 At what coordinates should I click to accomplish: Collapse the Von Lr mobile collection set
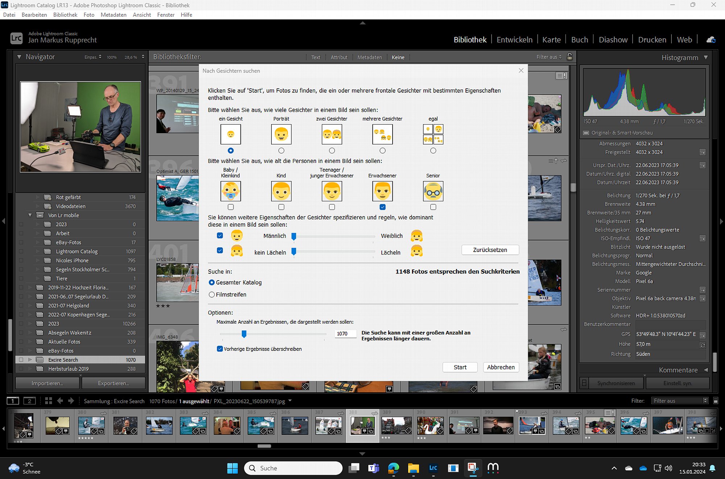(30, 215)
